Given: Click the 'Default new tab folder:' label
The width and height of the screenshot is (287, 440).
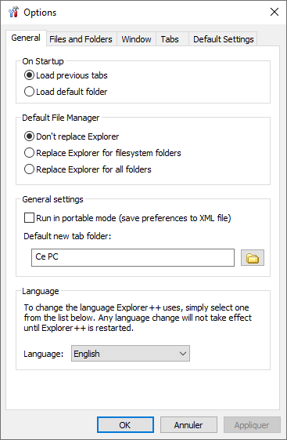Looking at the screenshot, I should tap(67, 236).
